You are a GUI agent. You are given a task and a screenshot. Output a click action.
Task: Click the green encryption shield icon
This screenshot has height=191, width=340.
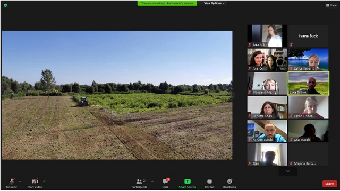(x=5, y=5)
